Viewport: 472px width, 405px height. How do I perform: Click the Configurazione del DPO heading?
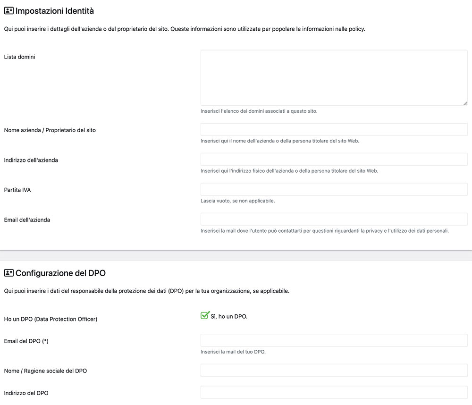click(x=60, y=273)
